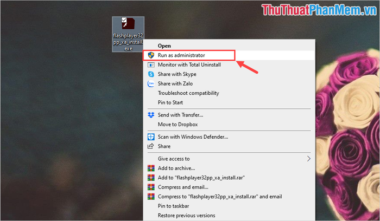Click the Total Uninstall monitor icon
This screenshot has width=380, height=221.
[x=151, y=65]
